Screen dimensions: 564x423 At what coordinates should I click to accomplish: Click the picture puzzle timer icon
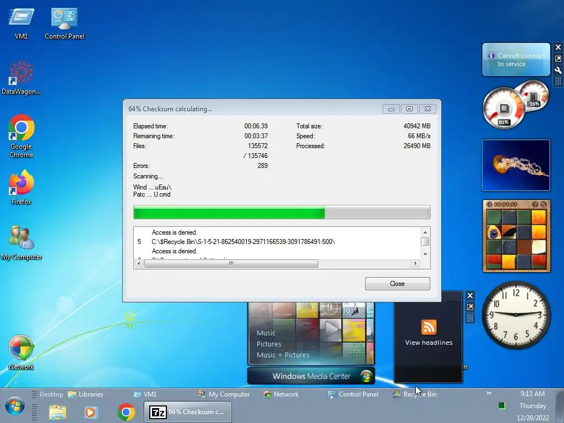tap(490, 204)
